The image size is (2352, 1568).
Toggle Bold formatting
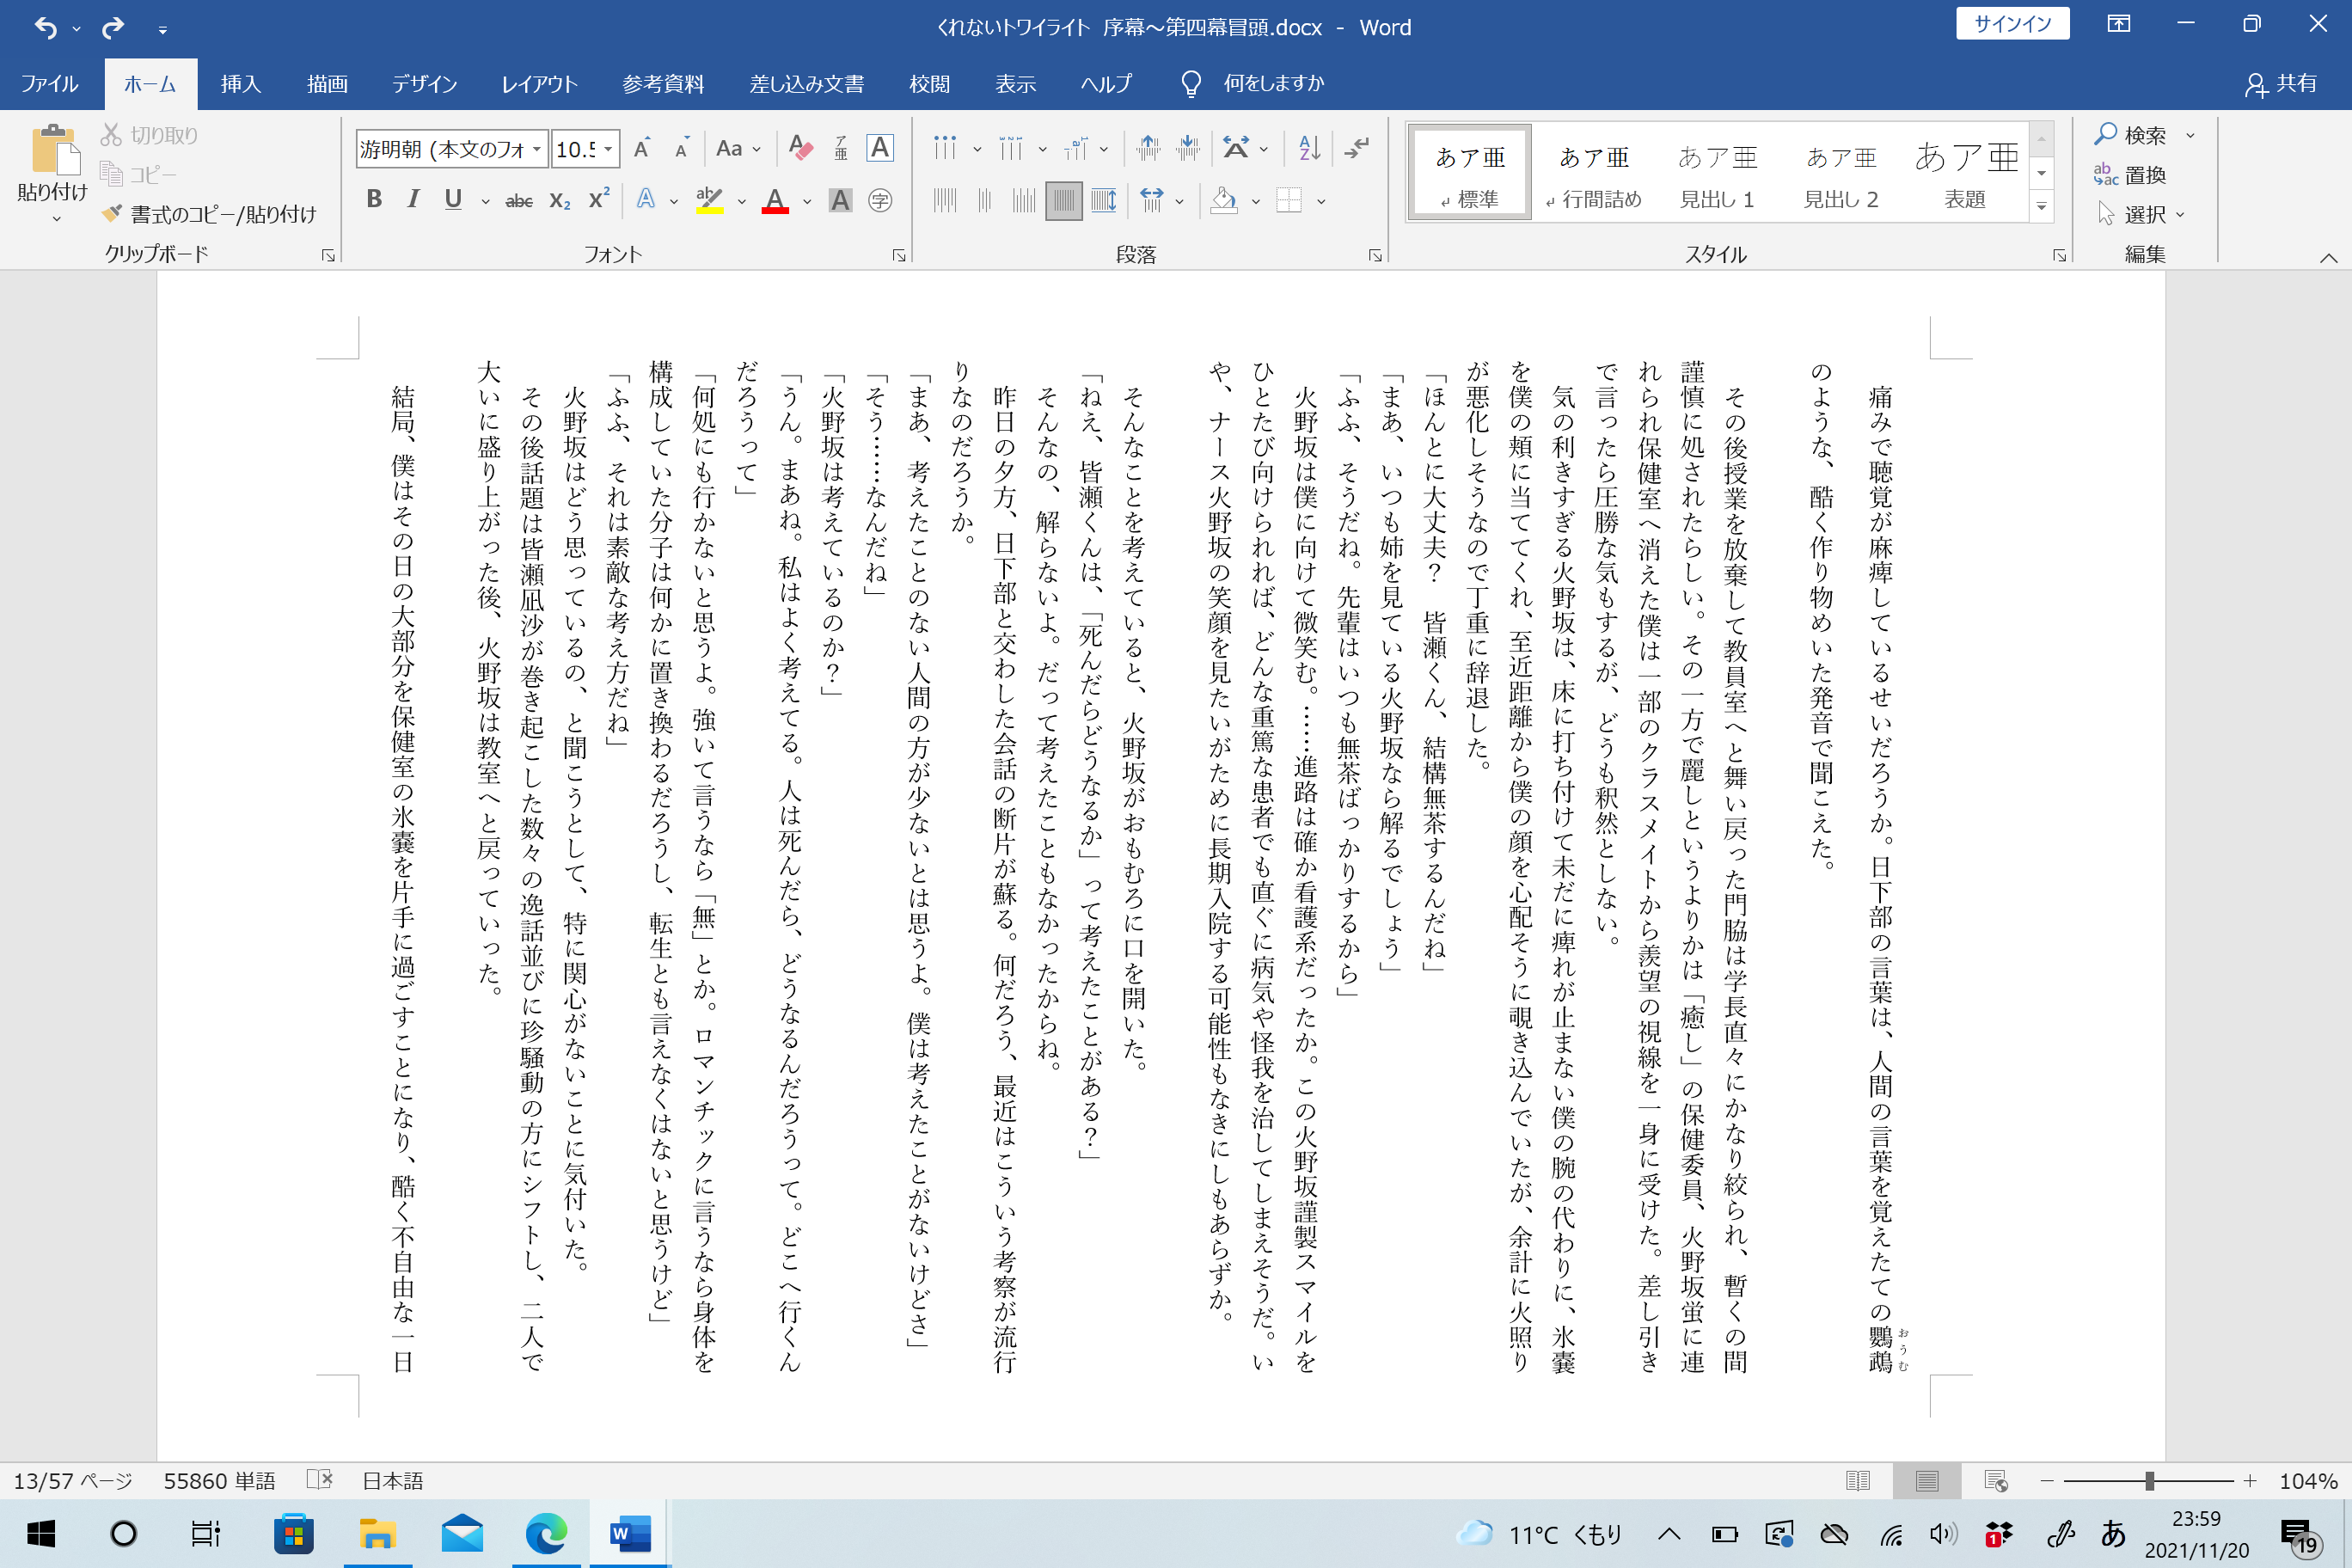tap(374, 200)
